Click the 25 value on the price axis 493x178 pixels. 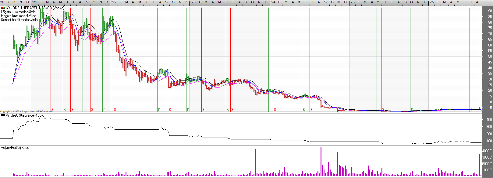click(490, 85)
